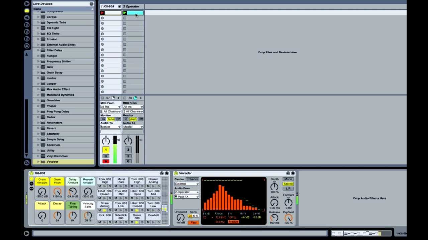This screenshot has height=240, width=428.
Task: Click the Kit-808 chain list show/hide icon
Action: pyautogui.click(x=31, y=184)
